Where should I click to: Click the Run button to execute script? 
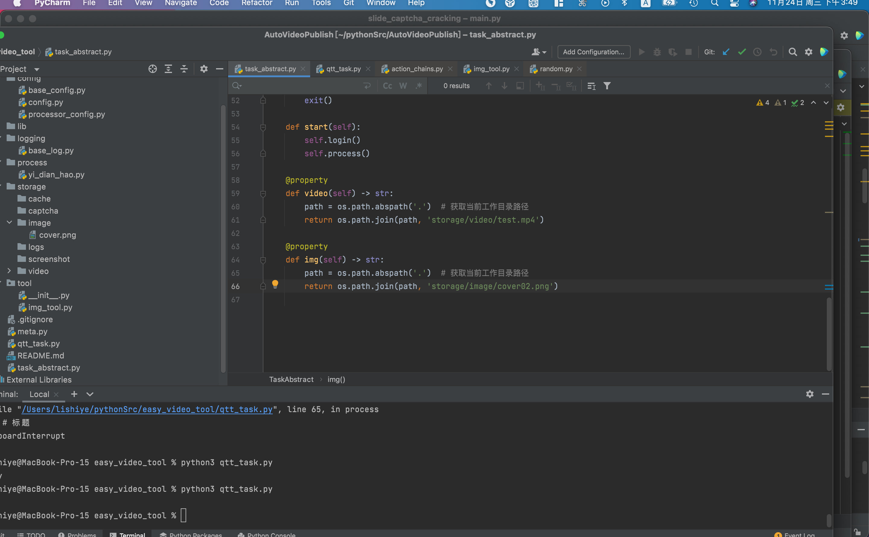[642, 52]
